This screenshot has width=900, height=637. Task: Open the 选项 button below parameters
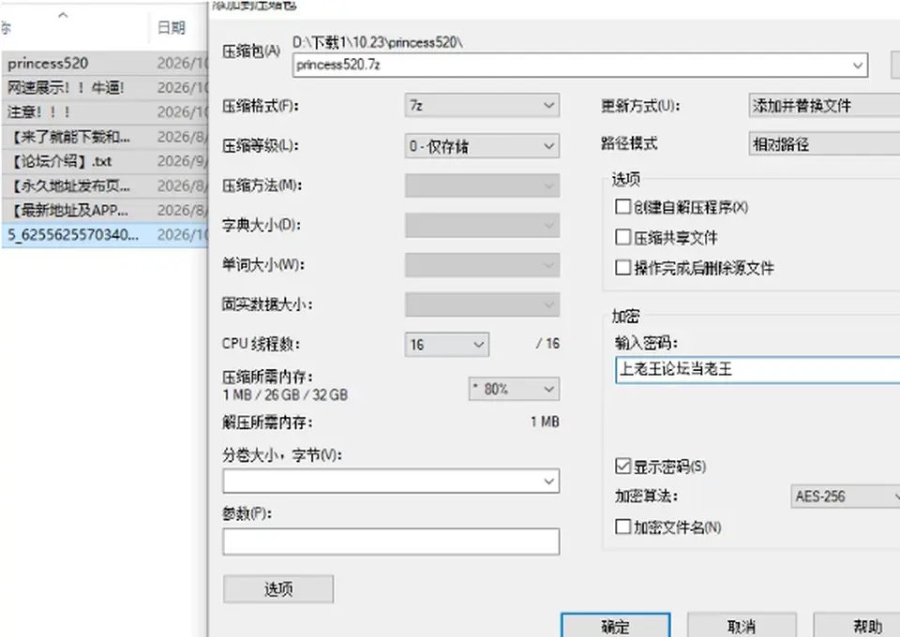[x=278, y=589]
